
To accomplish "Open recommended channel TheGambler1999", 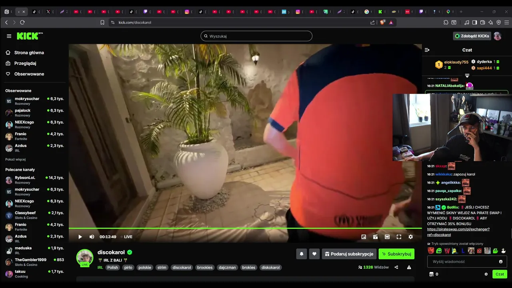I will 34,262.
